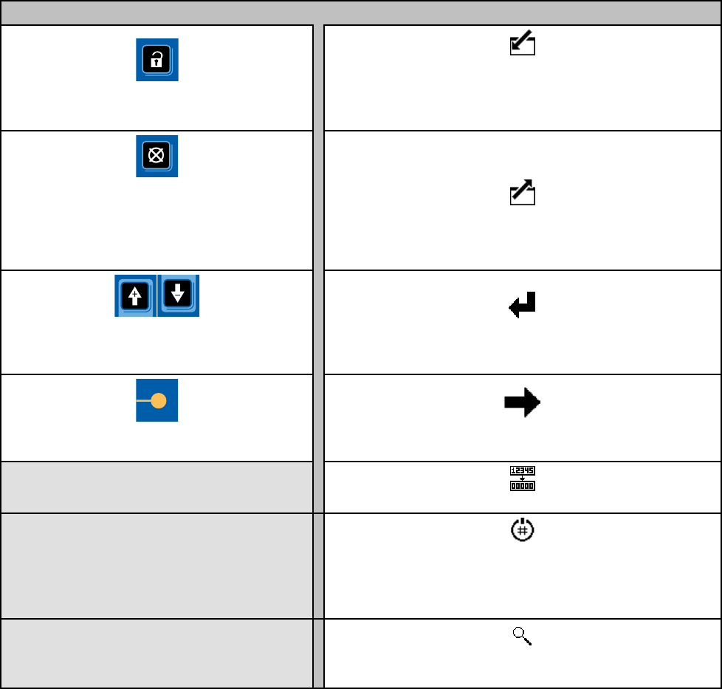The width and height of the screenshot is (722, 689).
Task: Click blank space in the magnifier cell
Action: click(x=523, y=668)
